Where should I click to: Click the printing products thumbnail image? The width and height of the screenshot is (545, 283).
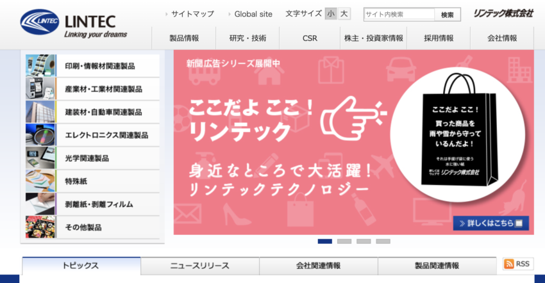pyautogui.click(x=40, y=66)
